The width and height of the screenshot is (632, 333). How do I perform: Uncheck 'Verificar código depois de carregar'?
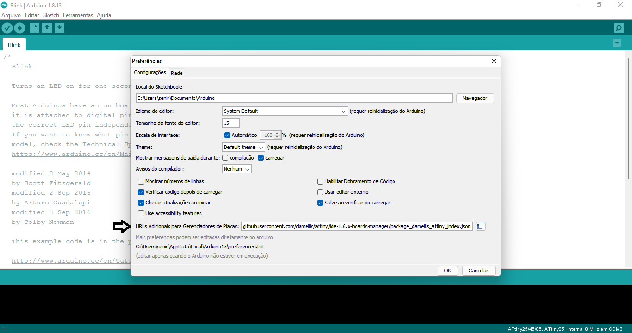click(x=141, y=191)
